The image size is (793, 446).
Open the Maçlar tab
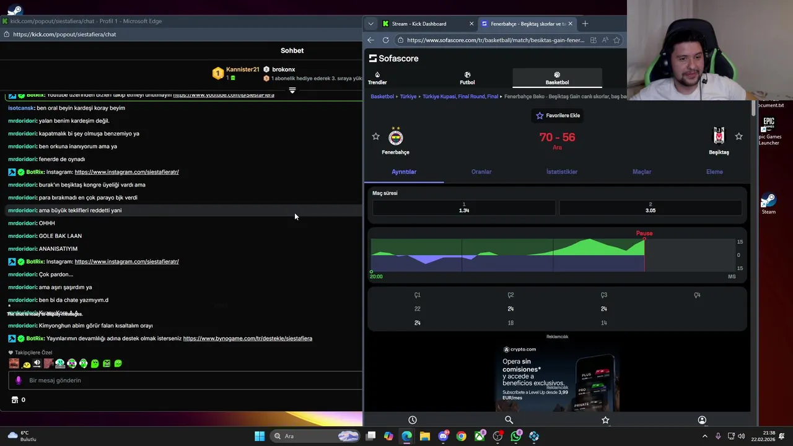click(642, 172)
